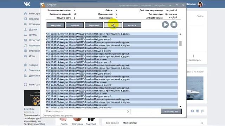Open Товары bag icon in VK sidebar

pyautogui.click(x=25, y=65)
